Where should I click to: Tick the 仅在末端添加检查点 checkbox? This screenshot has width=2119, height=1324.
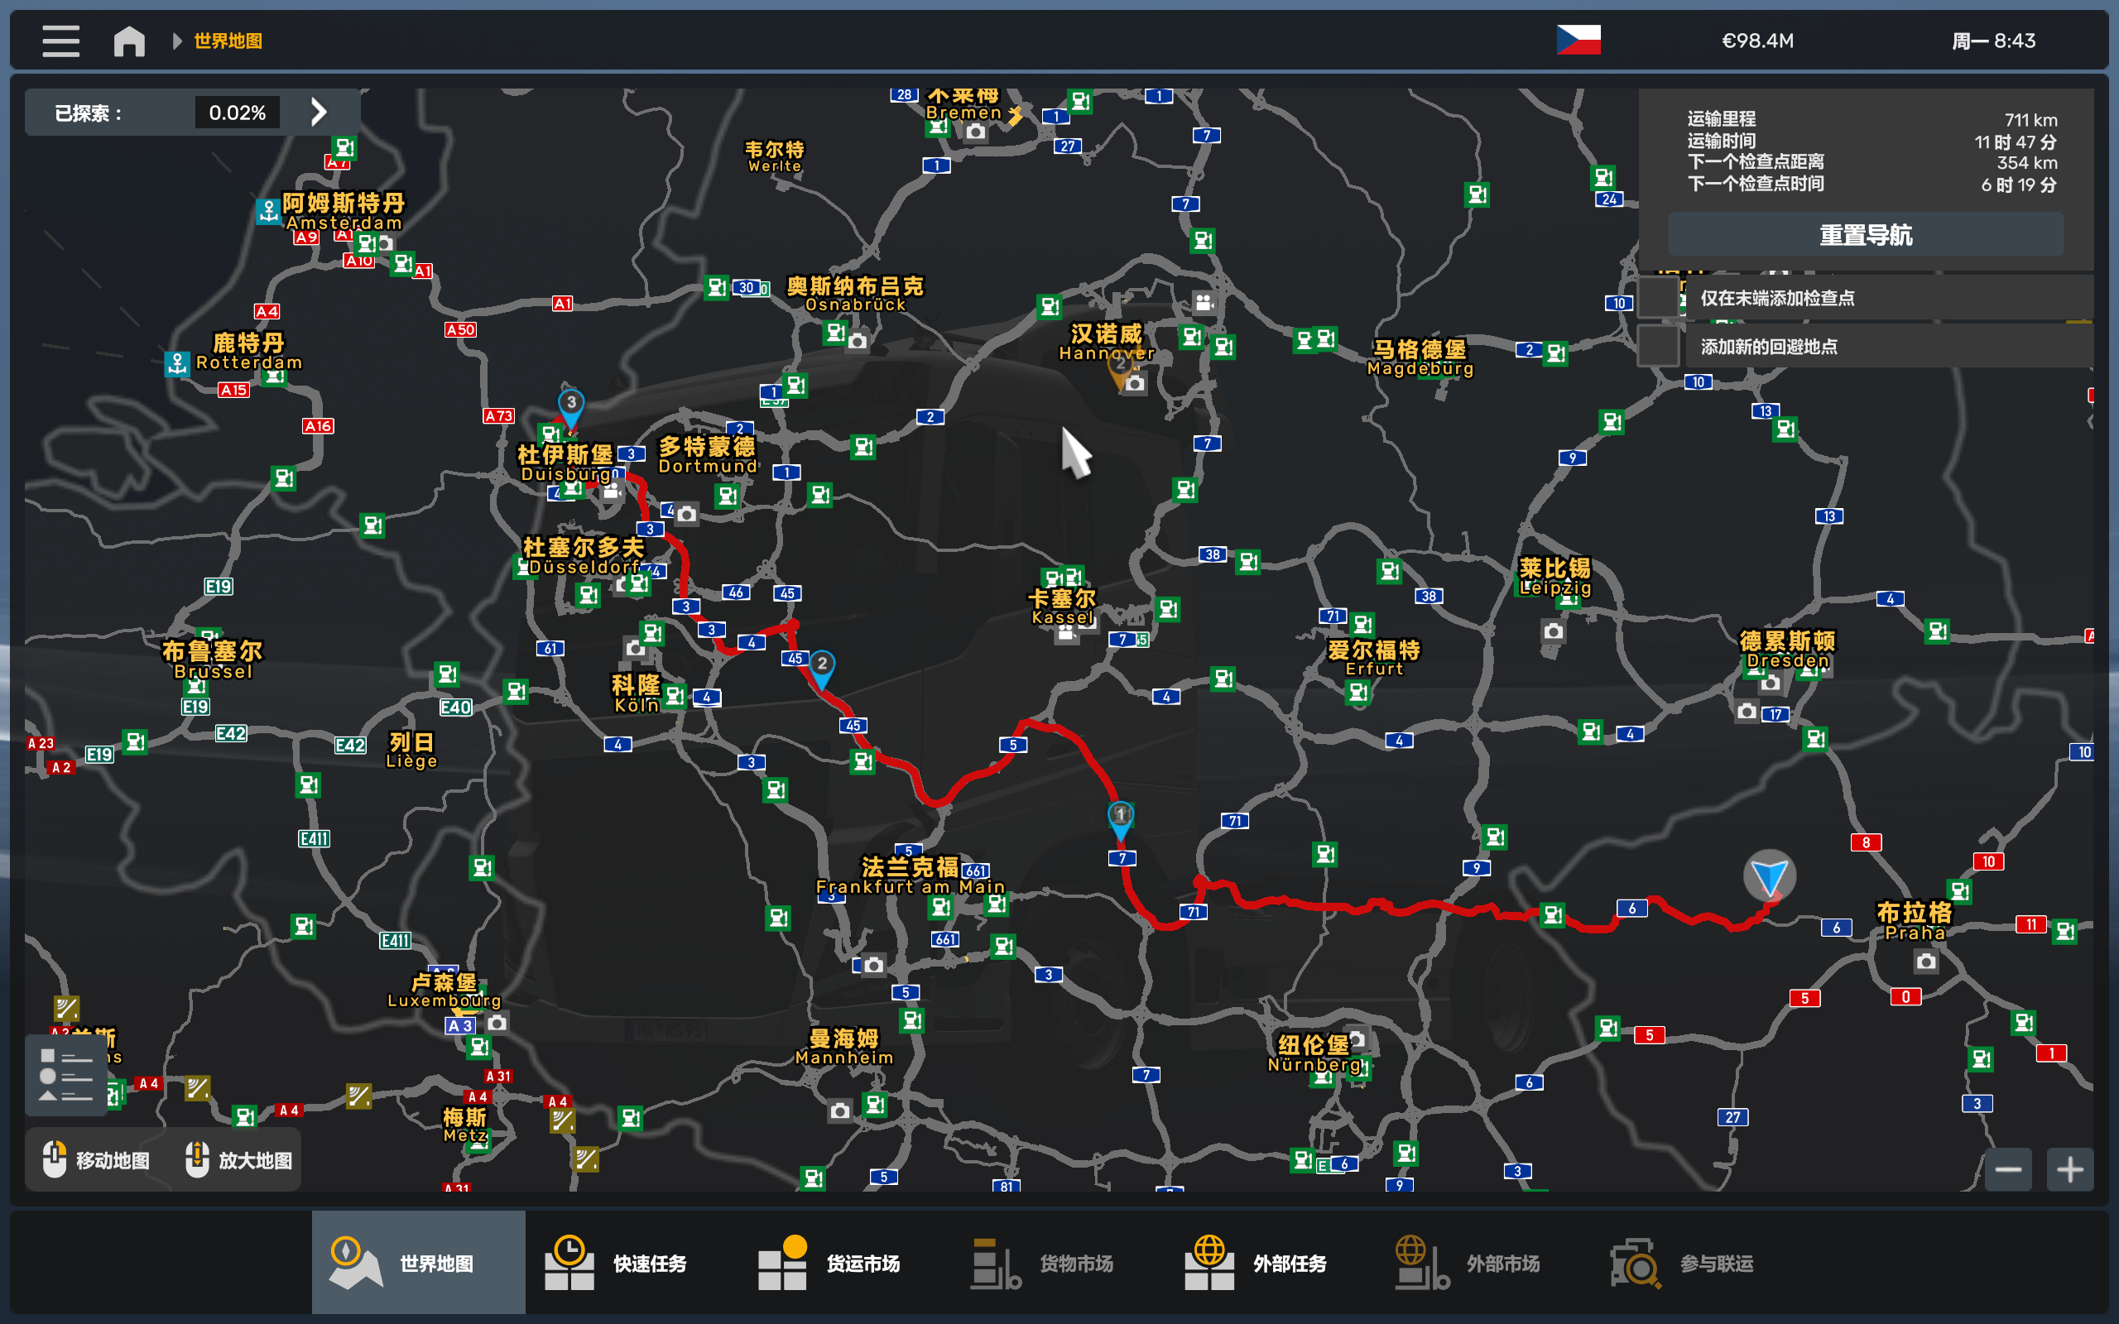(1658, 298)
